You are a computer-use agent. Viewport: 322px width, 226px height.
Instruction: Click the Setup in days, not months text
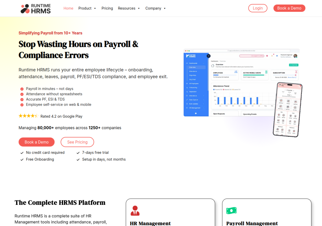(x=104, y=159)
